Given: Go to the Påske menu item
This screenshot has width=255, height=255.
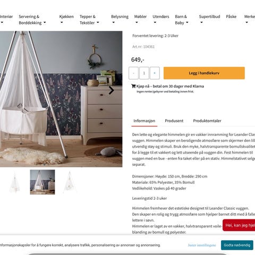Looking at the screenshot, I should [231, 16].
